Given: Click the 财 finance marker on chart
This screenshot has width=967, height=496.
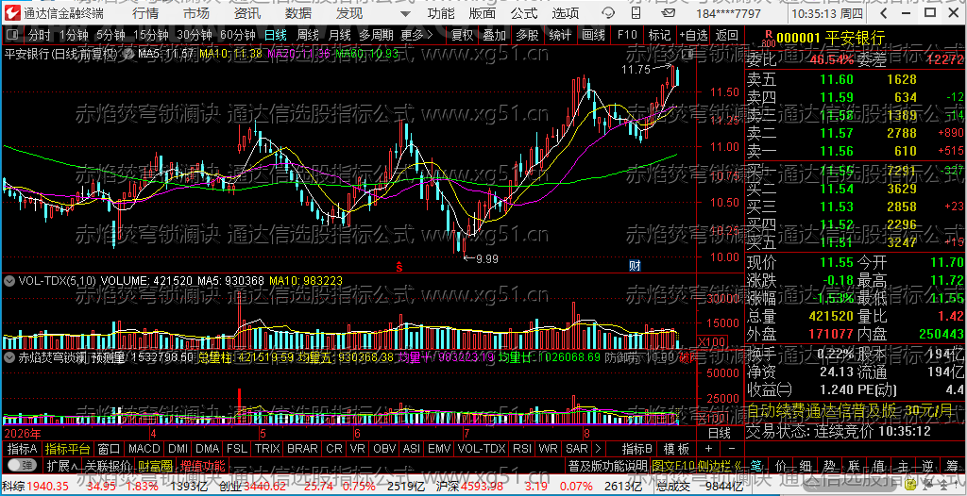Looking at the screenshot, I should [x=635, y=266].
